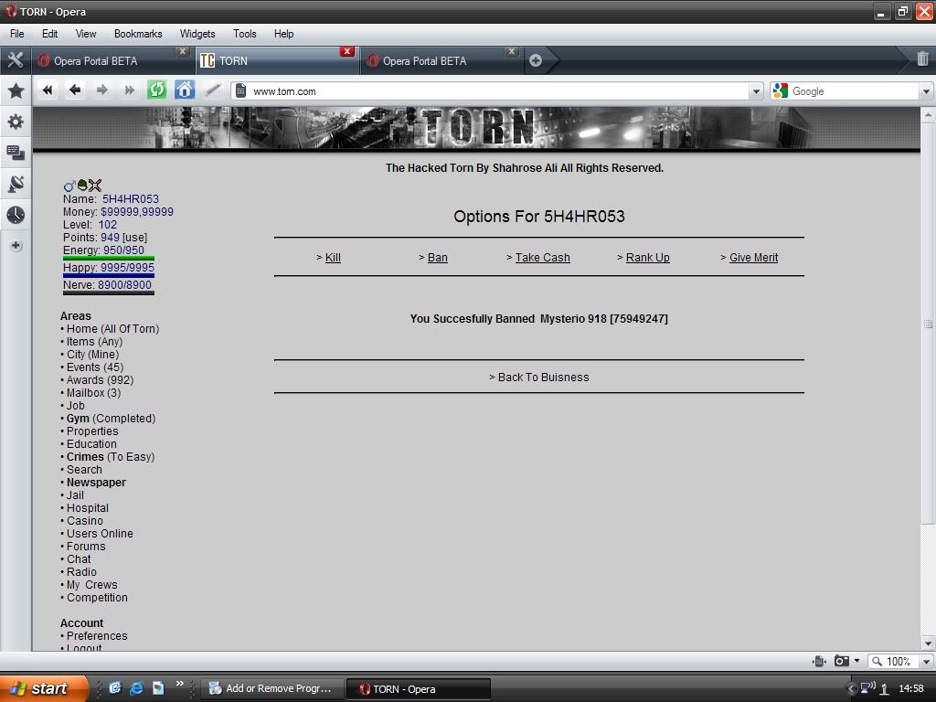Image resolution: width=936 pixels, height=702 pixels.
Task: Click the Rank Up link
Action: [x=648, y=257]
